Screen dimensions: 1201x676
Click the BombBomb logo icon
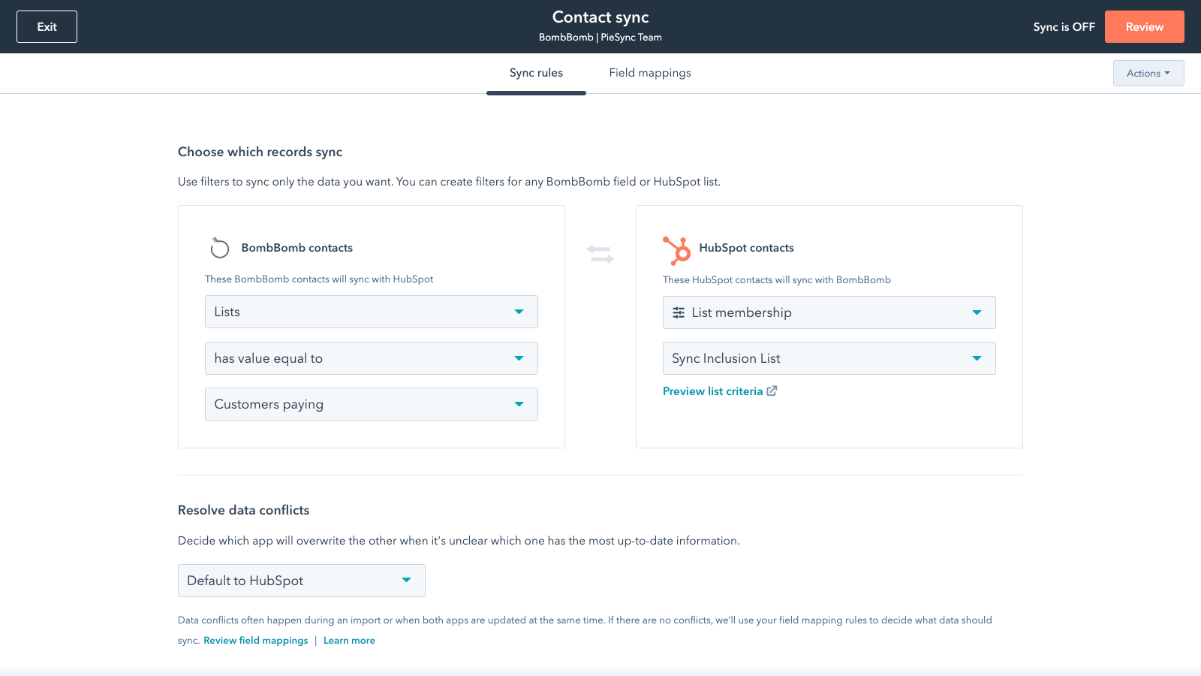[x=218, y=247]
